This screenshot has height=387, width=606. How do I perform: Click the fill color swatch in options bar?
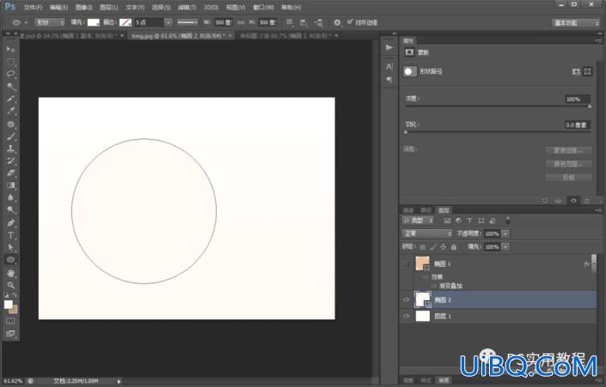[x=93, y=23]
